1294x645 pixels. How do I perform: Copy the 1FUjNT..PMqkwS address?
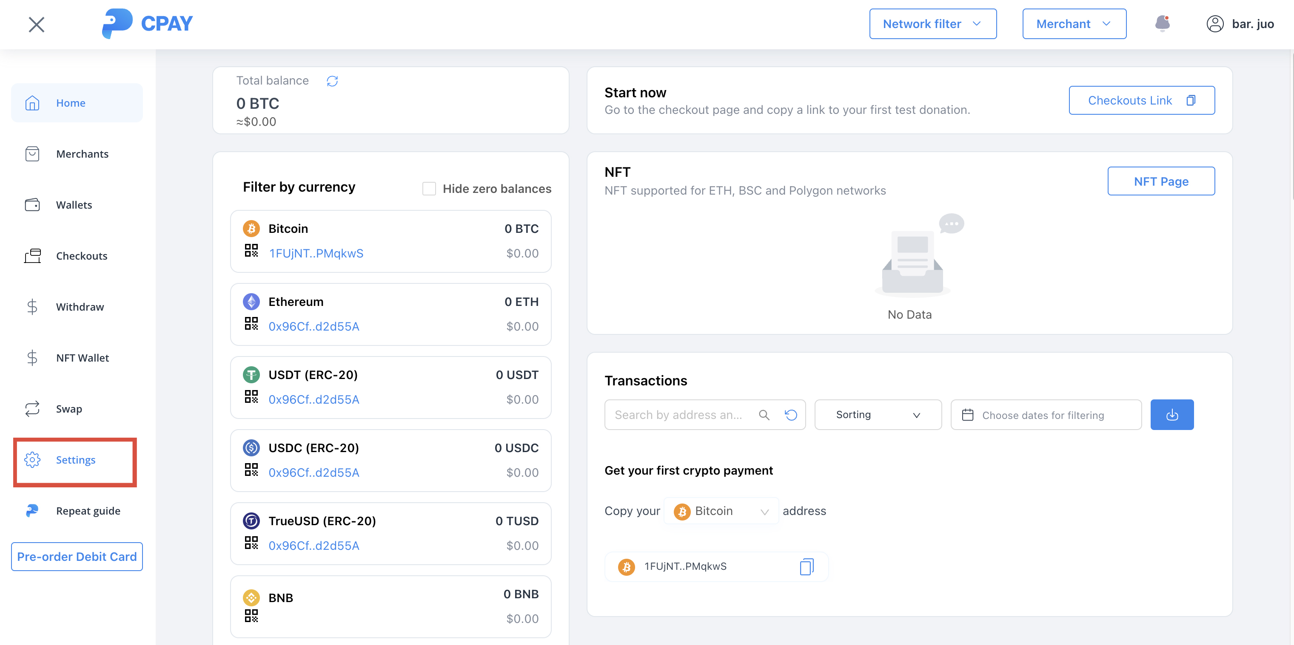pyautogui.click(x=807, y=567)
